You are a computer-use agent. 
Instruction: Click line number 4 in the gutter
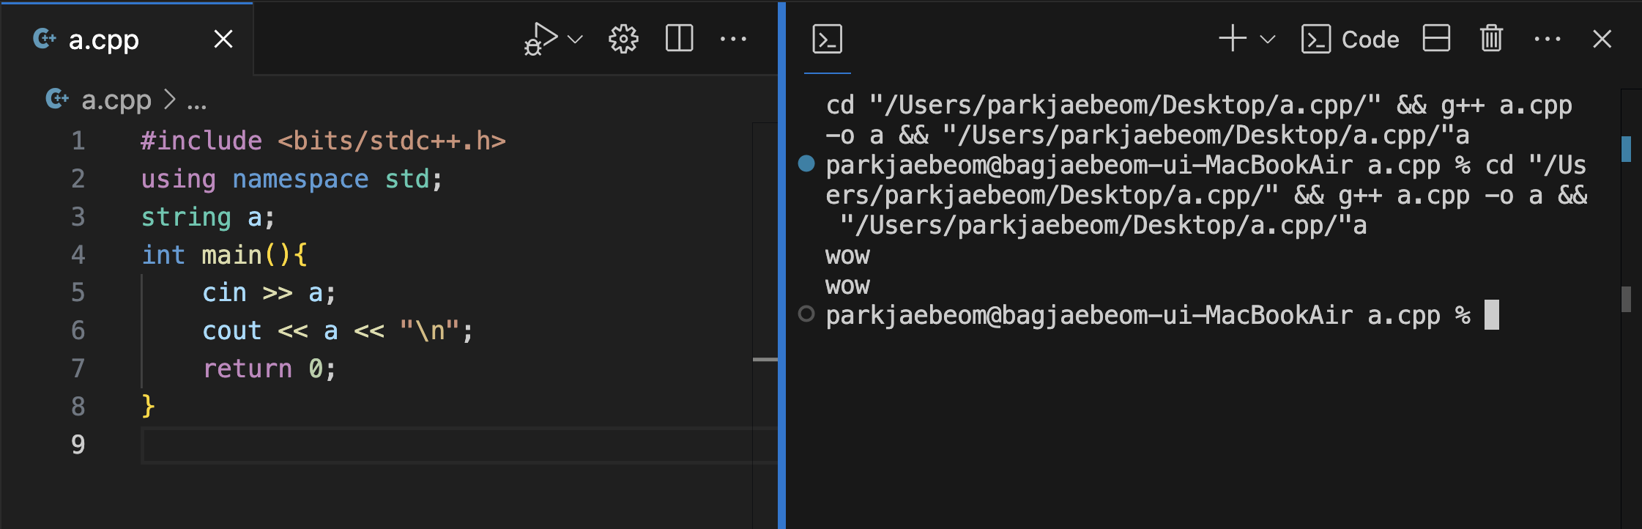[78, 255]
